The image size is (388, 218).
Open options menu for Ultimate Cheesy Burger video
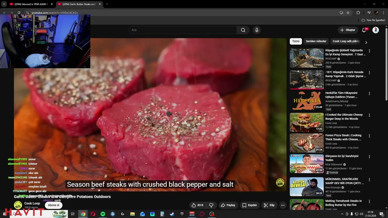click(x=369, y=115)
